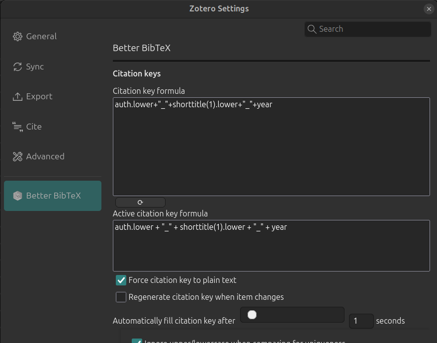Enable Regenerate citation key when item changes
The height and width of the screenshot is (343, 437).
[121, 297]
